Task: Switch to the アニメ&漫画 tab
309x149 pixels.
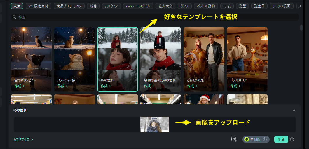Action: [282, 6]
